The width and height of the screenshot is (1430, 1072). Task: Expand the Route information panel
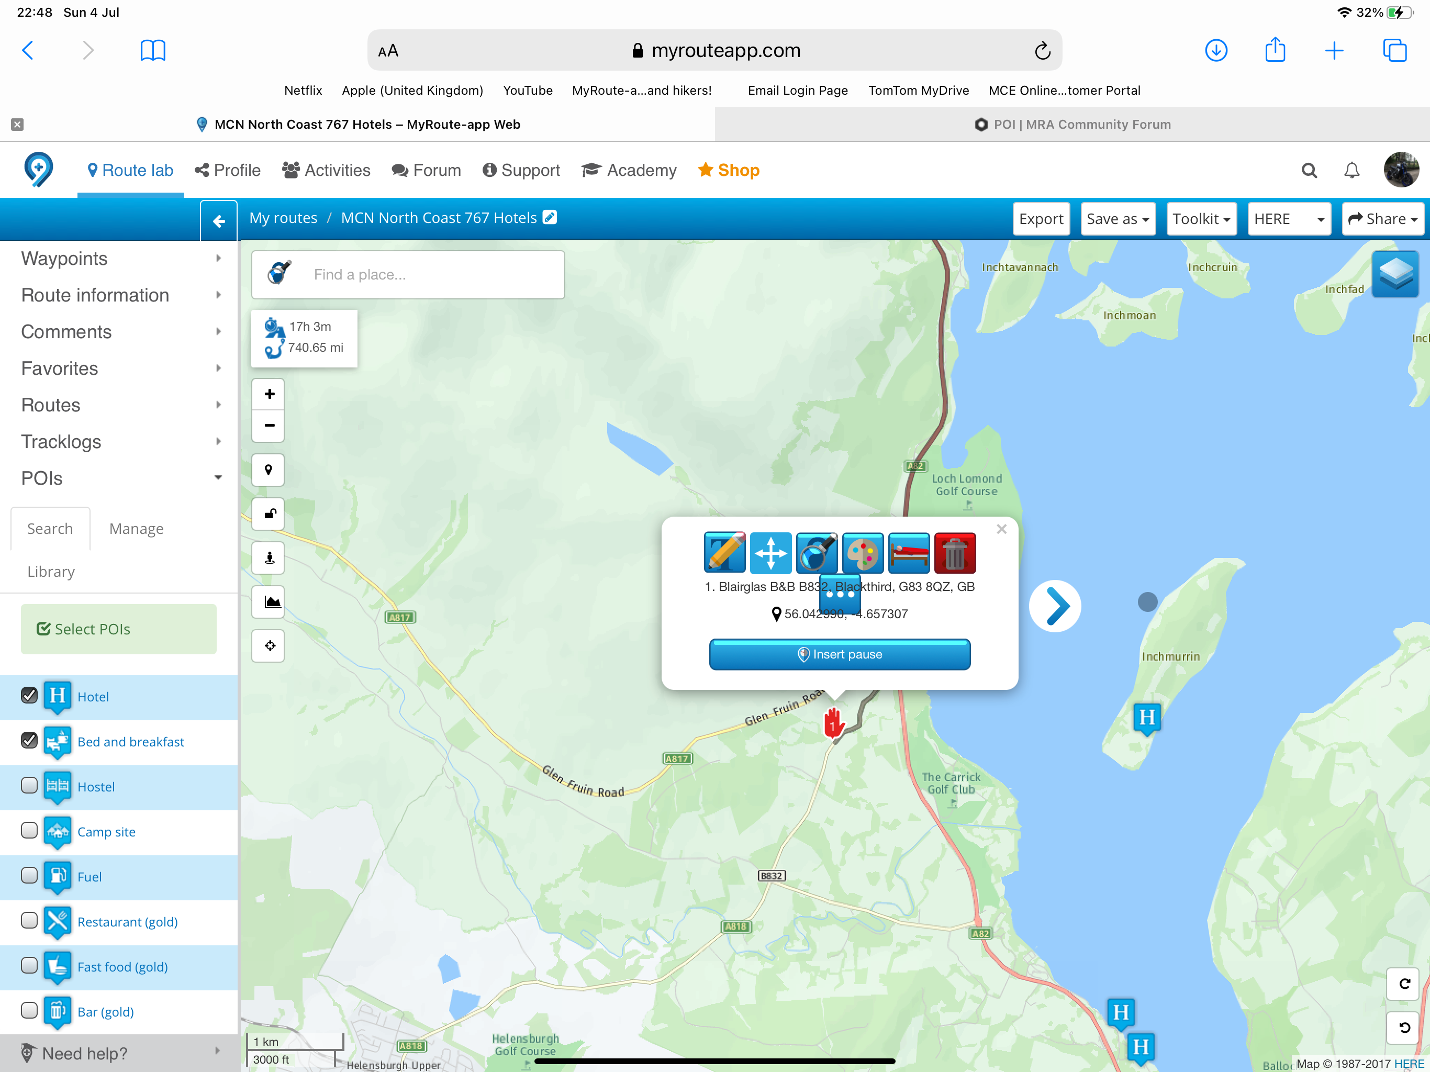click(119, 295)
